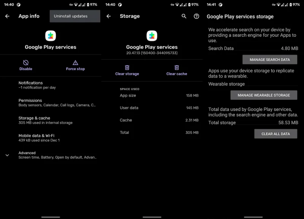304x219 pixels.
Task: Open Mobile data & Wi-Fi row
Action: [51, 138]
